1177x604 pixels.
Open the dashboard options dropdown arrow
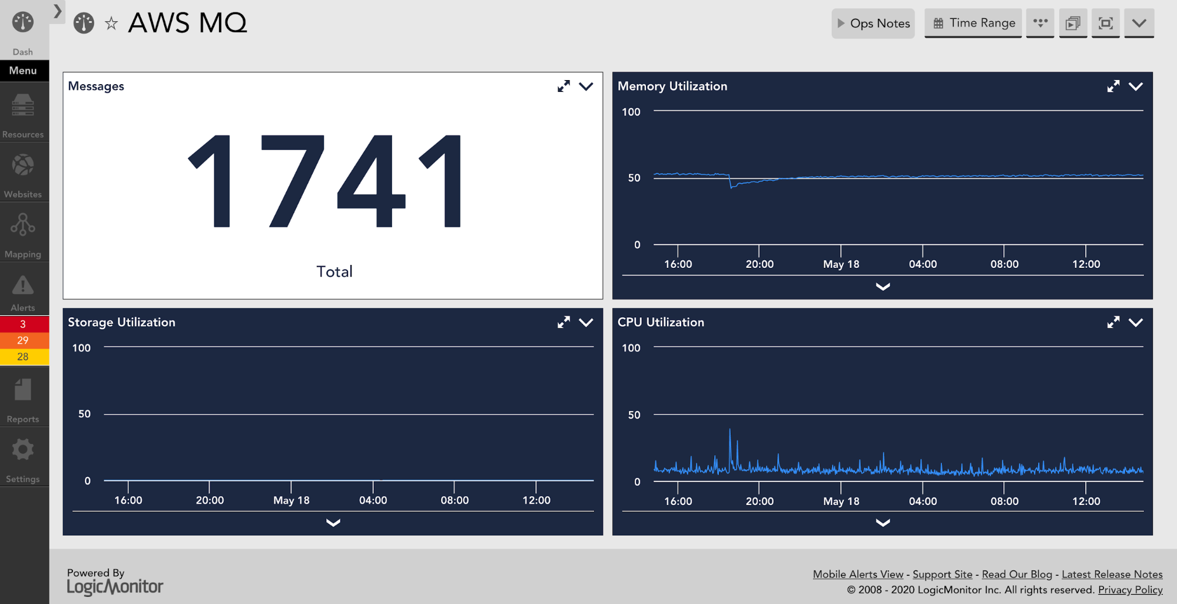click(x=1139, y=23)
